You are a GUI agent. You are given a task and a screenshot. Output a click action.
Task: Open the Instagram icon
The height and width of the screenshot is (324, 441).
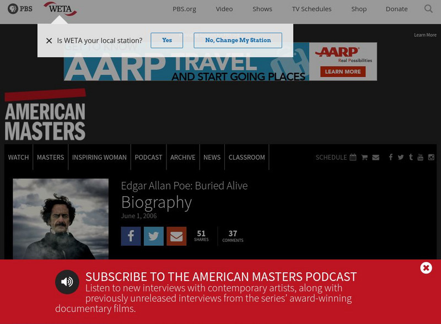[431, 157]
